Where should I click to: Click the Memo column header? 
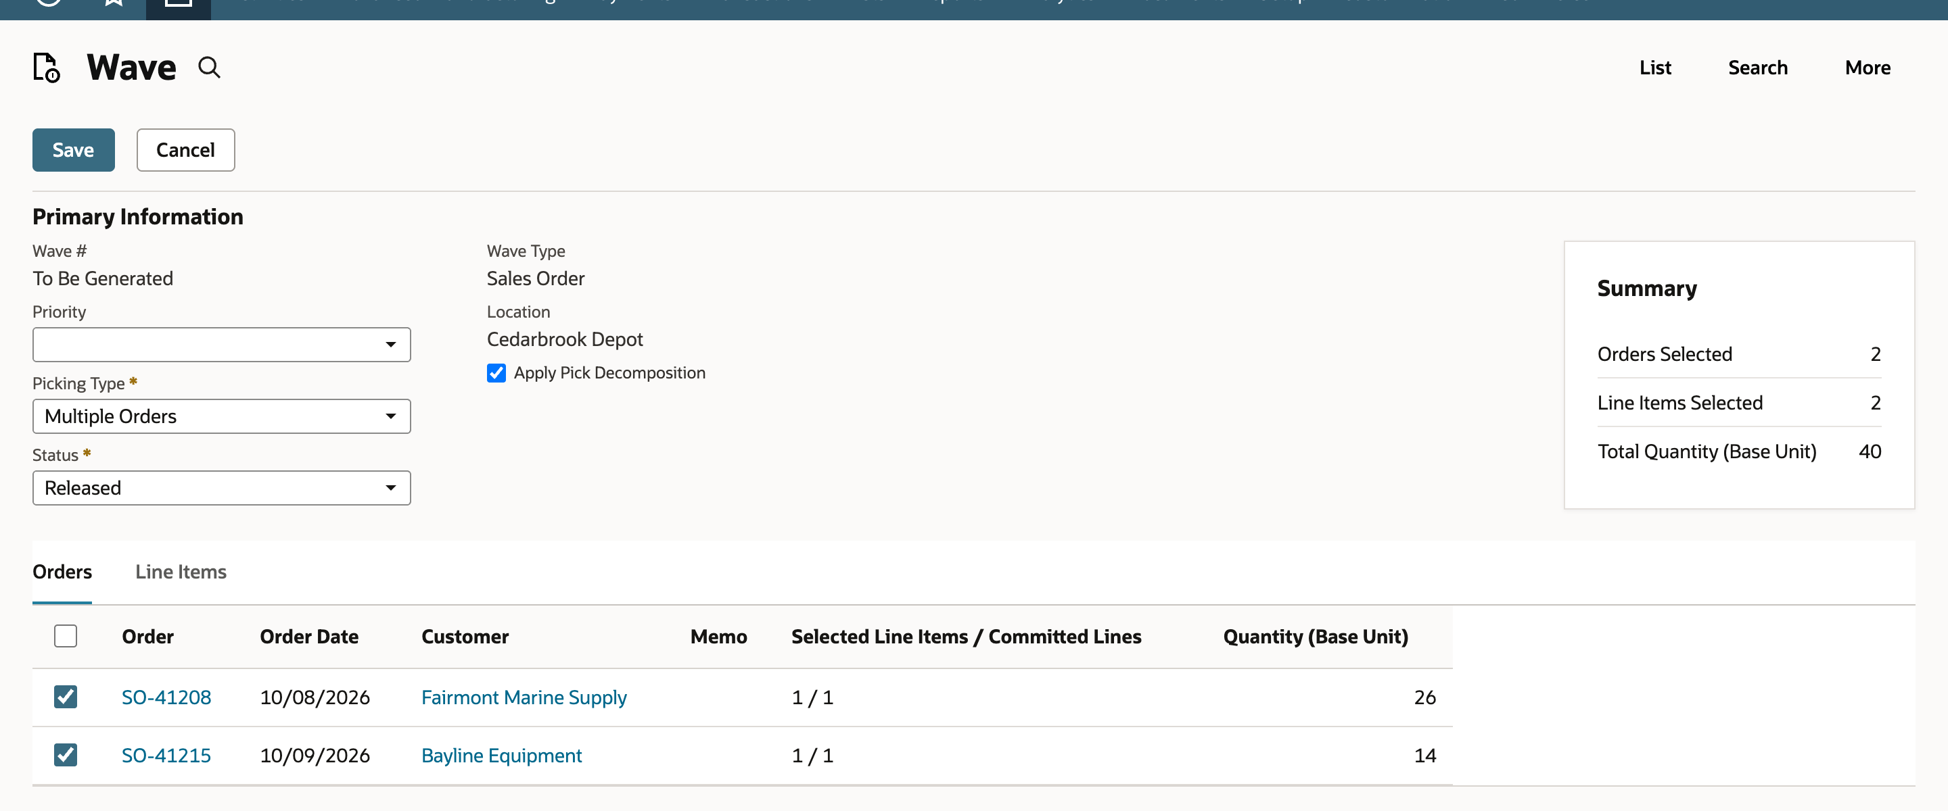tap(718, 637)
